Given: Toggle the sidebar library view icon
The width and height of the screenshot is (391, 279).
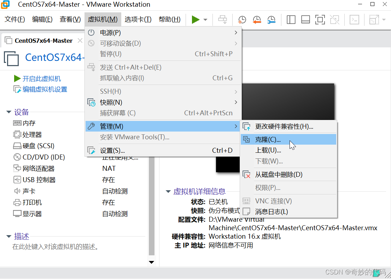Looking at the screenshot, I should [291, 19].
